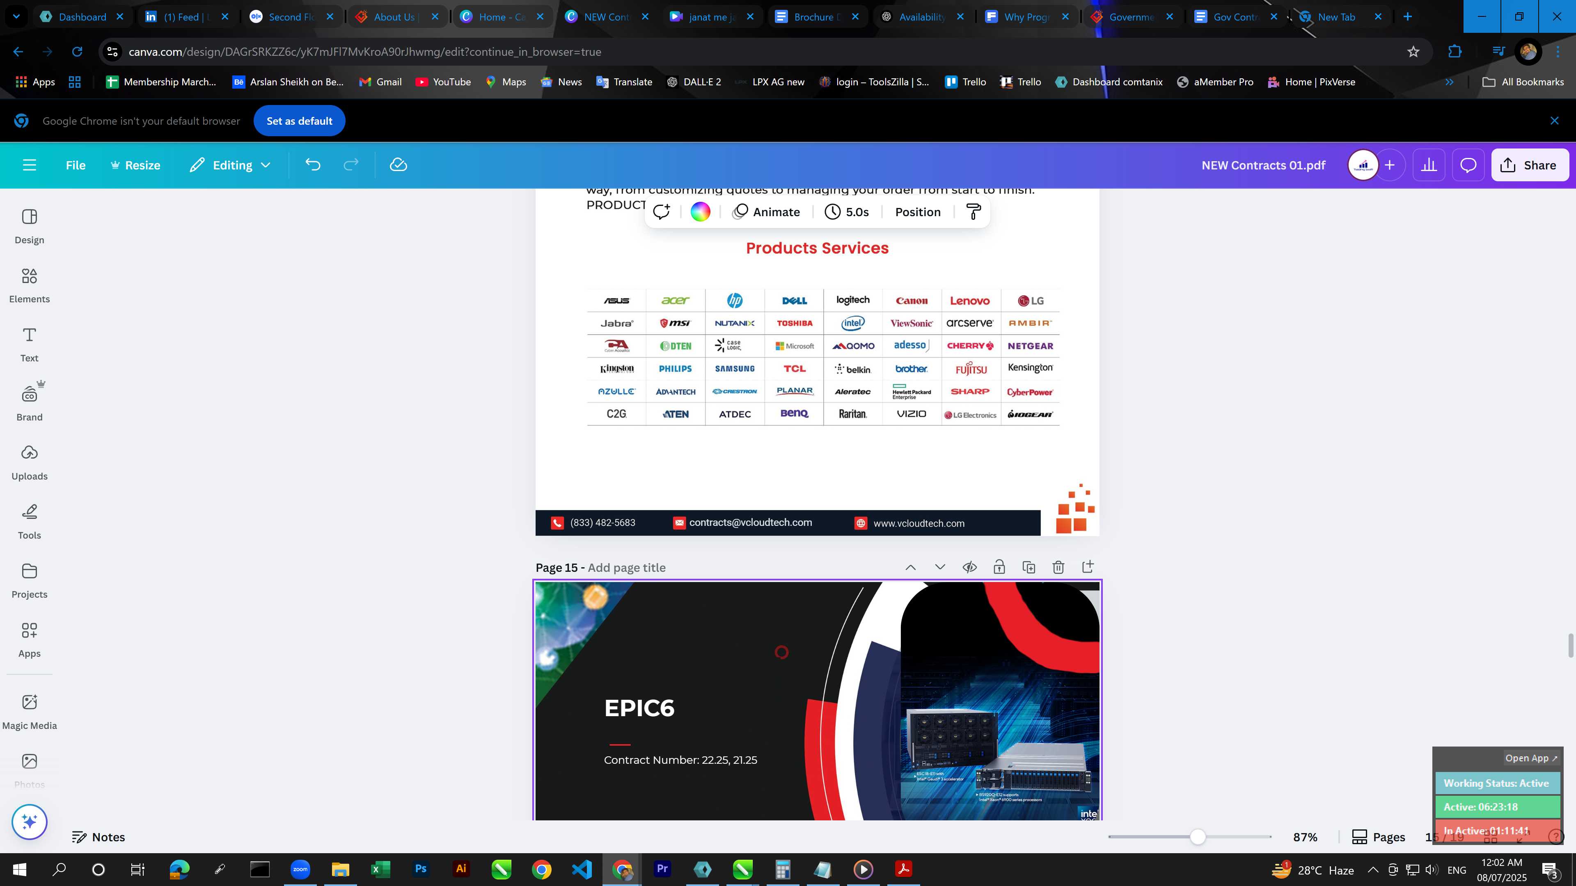Click the Share button
The image size is (1576, 886).
[1530, 165]
